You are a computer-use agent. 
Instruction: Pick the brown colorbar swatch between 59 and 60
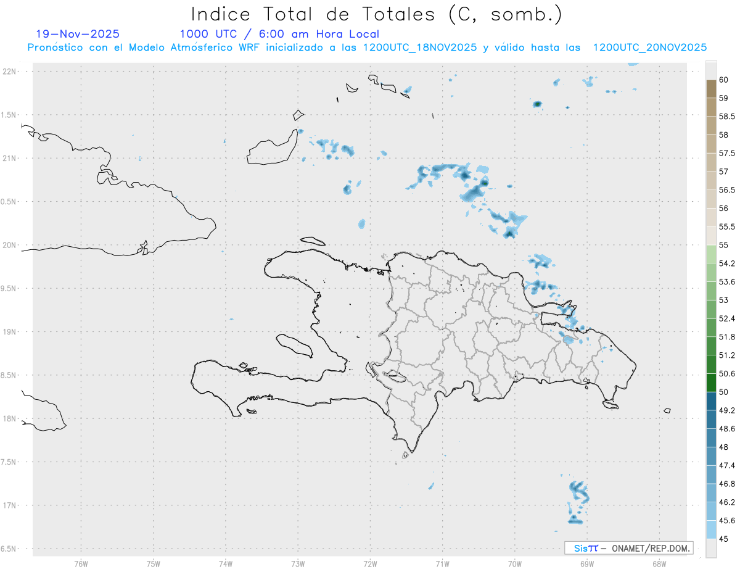[711, 89]
